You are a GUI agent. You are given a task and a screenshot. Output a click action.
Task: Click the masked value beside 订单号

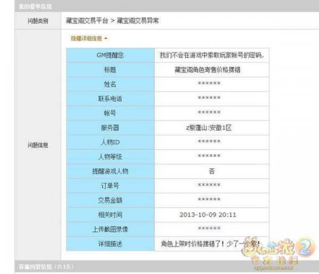[x=209, y=185]
